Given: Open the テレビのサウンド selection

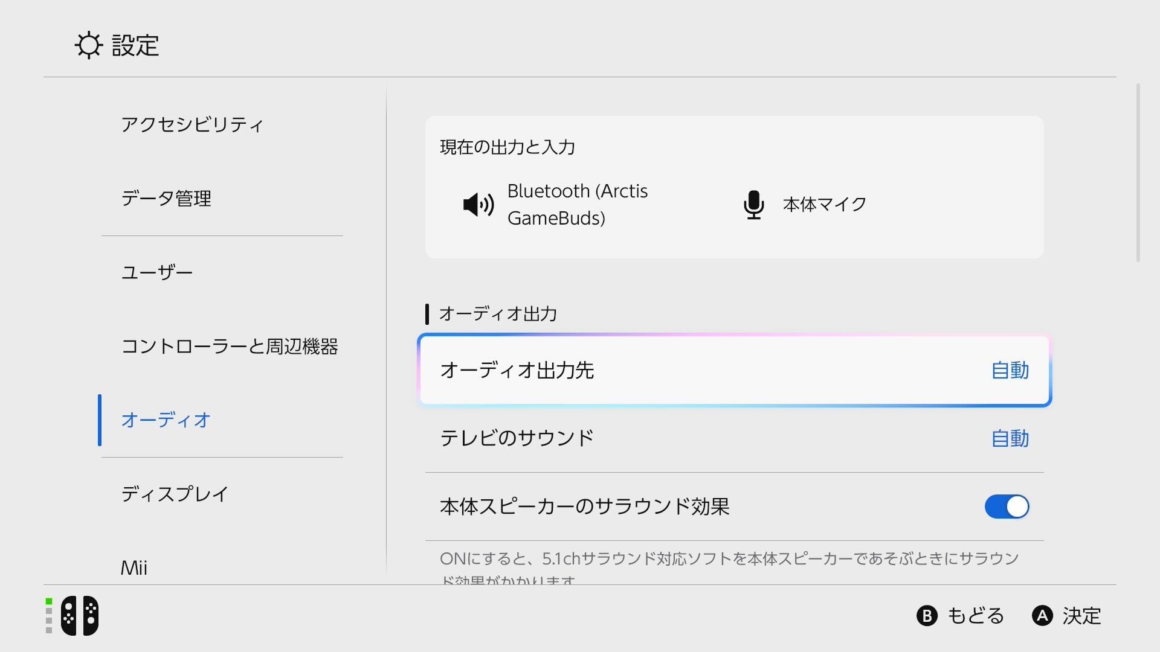Looking at the screenshot, I should pos(734,439).
